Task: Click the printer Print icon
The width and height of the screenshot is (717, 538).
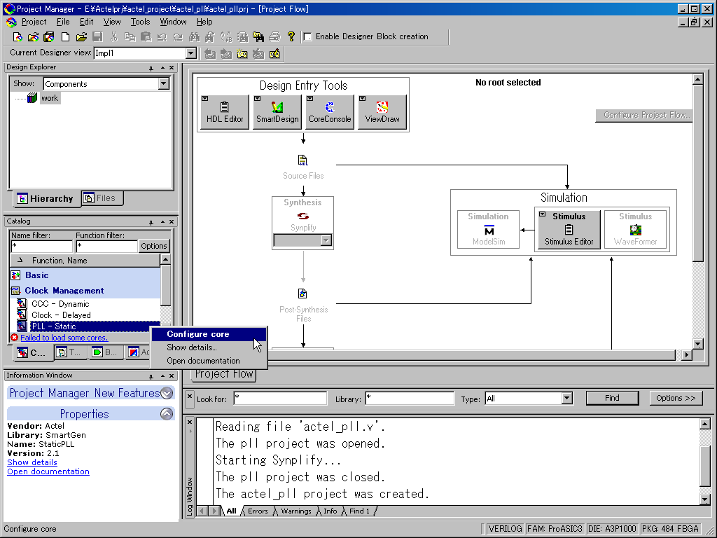Action: point(274,36)
